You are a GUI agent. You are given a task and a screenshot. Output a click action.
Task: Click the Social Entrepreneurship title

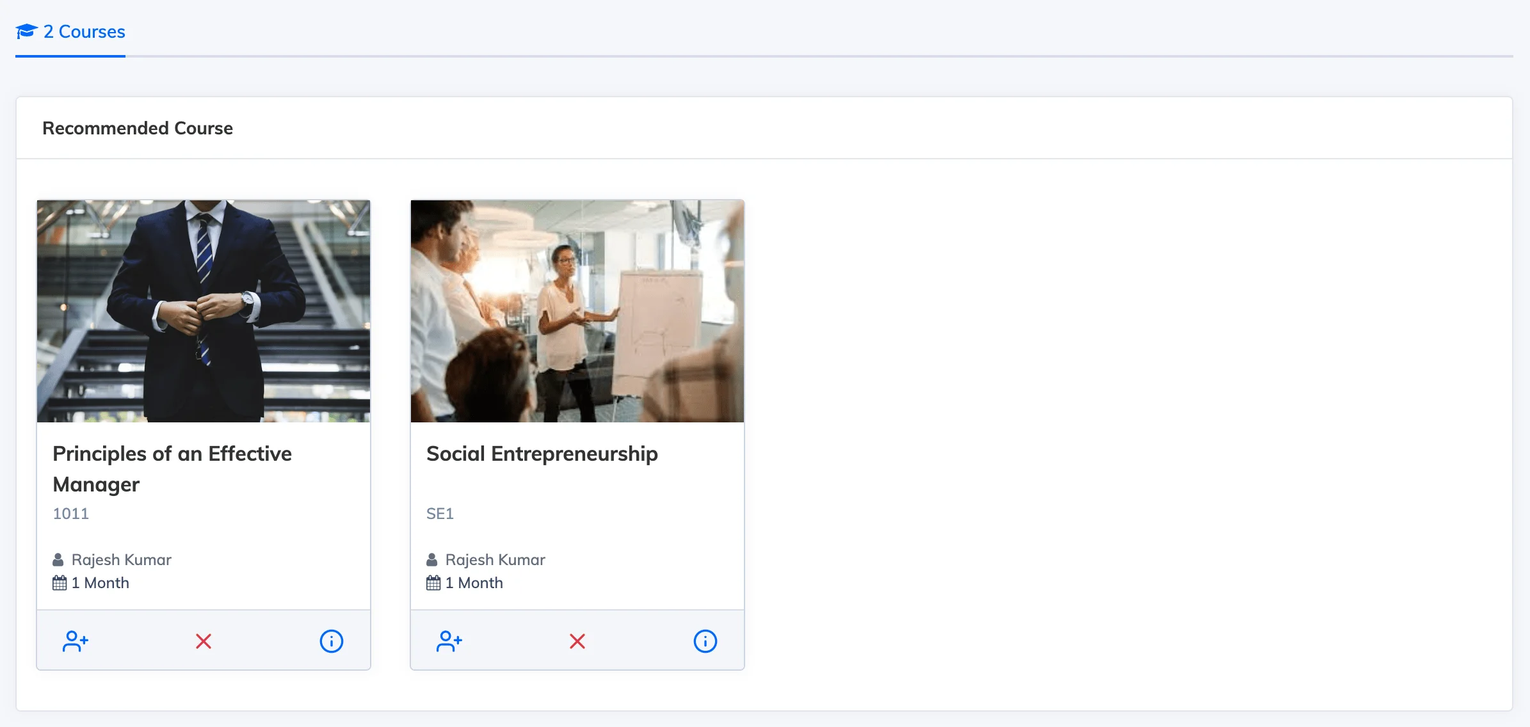pyautogui.click(x=542, y=454)
